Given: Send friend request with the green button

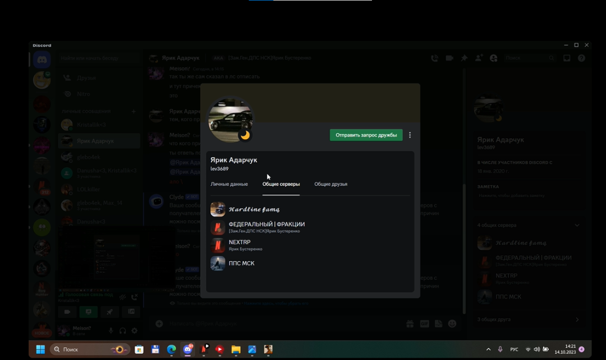Looking at the screenshot, I should (366, 135).
